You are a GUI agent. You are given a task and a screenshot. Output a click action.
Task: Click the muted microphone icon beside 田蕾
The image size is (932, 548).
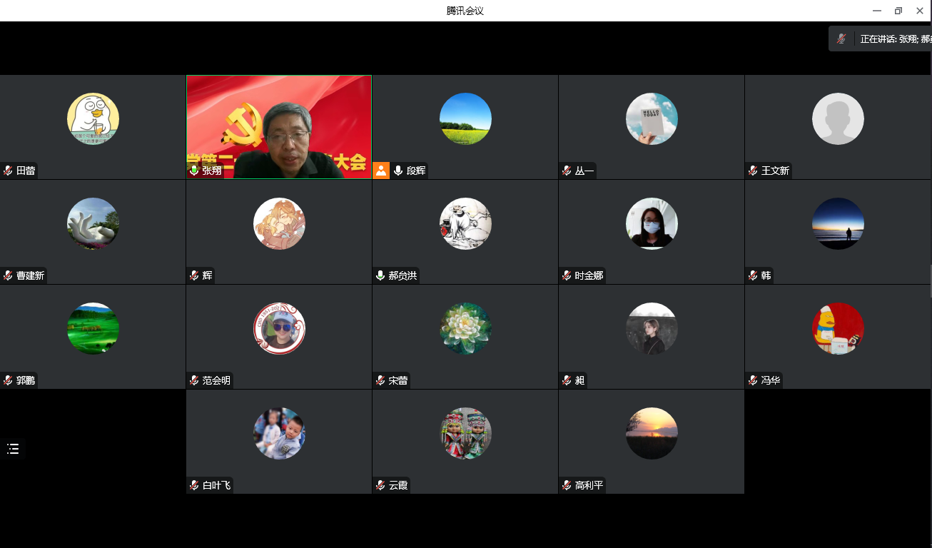click(x=9, y=171)
